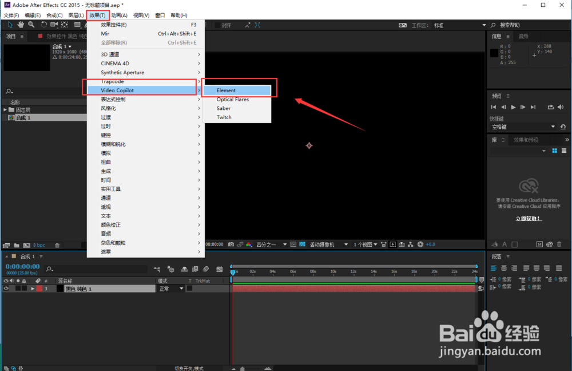
Task: Click the new composition icon in the project panel
Action: coord(27,246)
